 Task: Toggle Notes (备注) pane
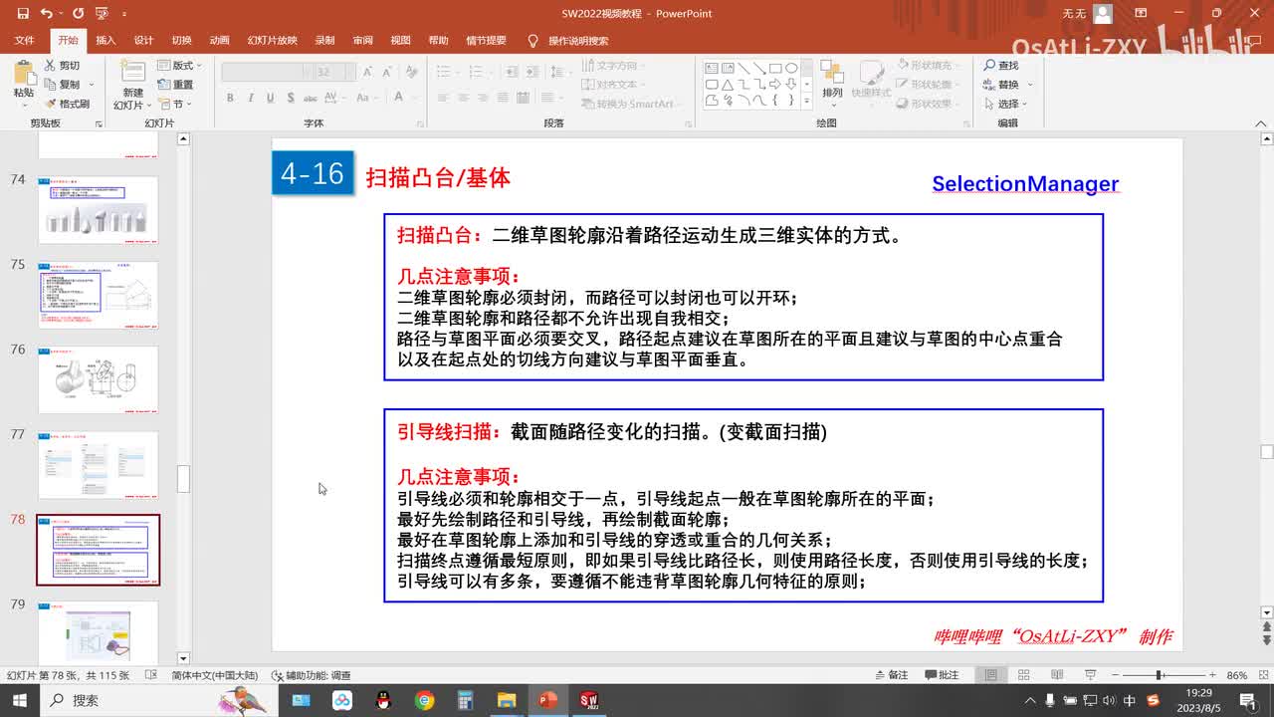890,675
